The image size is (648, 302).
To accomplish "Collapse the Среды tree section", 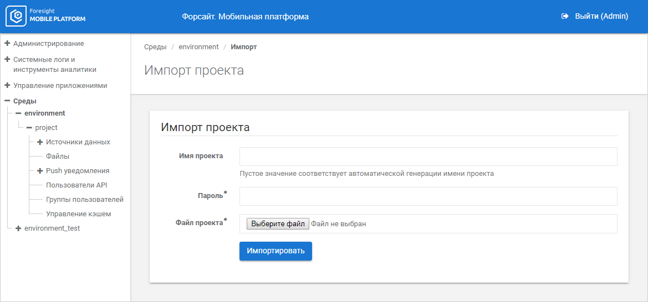I will click(7, 101).
